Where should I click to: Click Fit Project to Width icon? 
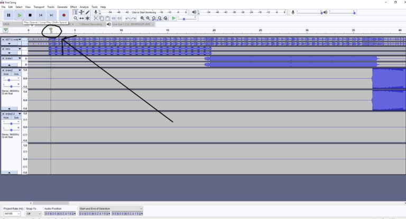[x=160, y=18]
